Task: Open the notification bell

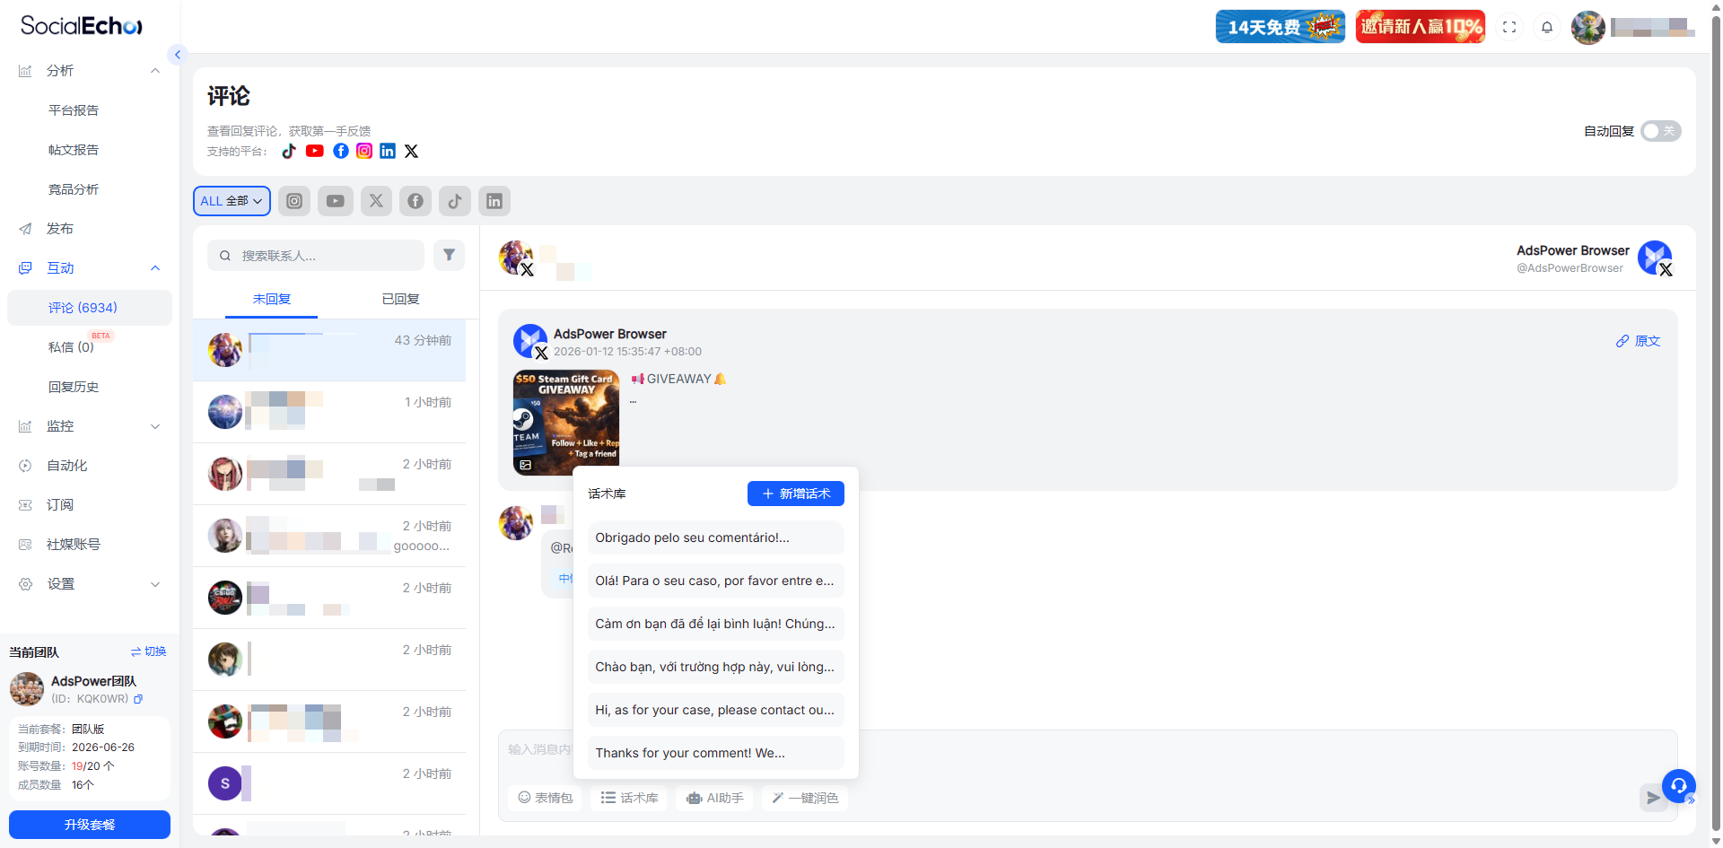Action: point(1547,27)
